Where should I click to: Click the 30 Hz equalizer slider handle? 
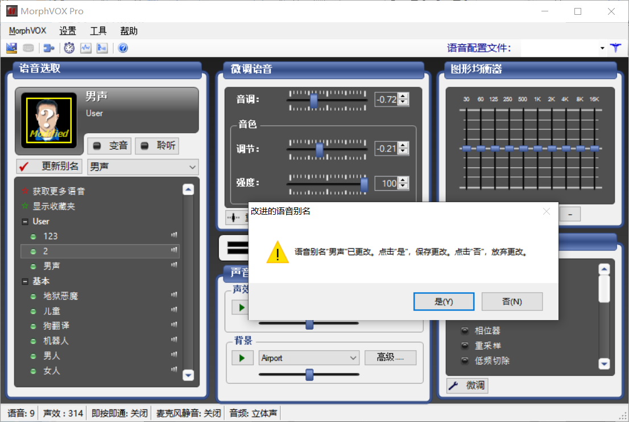coord(466,149)
